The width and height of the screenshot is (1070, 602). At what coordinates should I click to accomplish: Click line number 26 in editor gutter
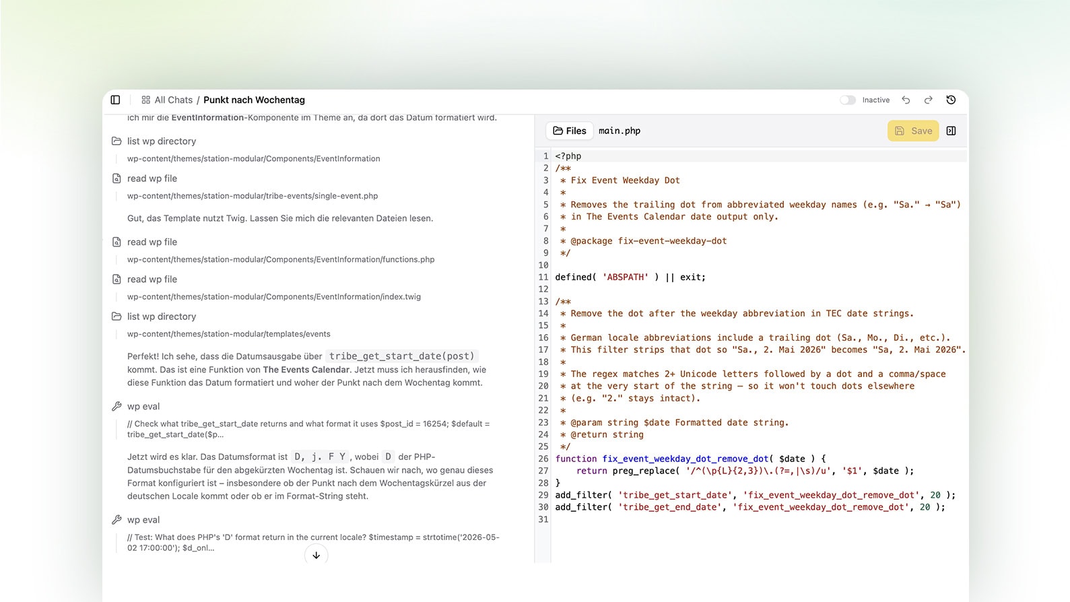543,459
